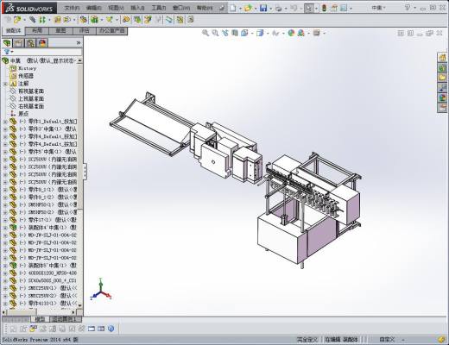Switch to the 草图 (Sketch) tab

tap(60, 30)
